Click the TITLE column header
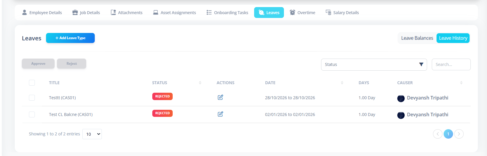487x156 pixels. [x=54, y=83]
